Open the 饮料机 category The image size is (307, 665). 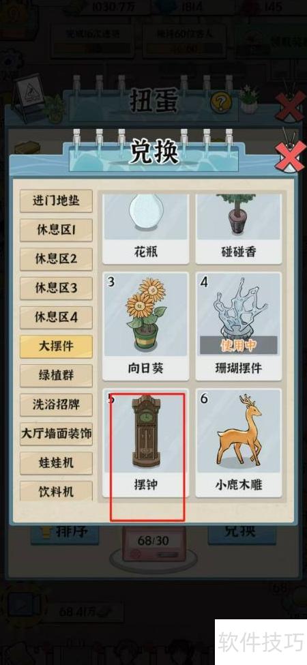56,491
